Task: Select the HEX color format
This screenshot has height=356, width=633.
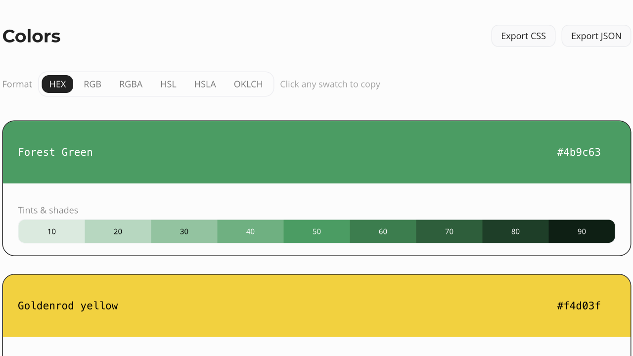Action: pyautogui.click(x=57, y=84)
